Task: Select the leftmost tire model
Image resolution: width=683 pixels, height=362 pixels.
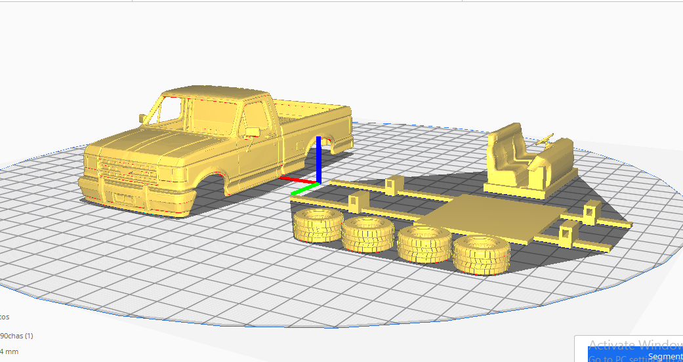Action: click(318, 225)
